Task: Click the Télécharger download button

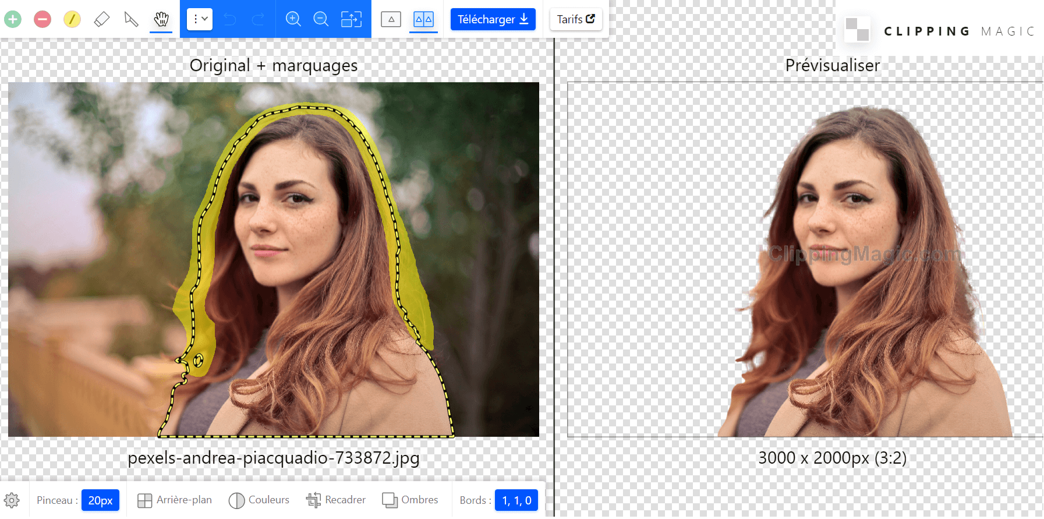Action: click(493, 19)
